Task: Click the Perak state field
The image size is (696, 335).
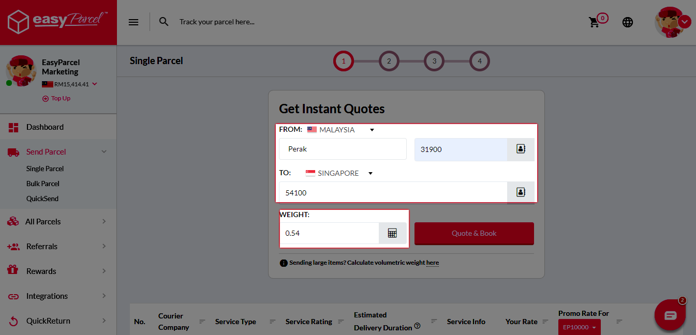Action: click(343, 149)
